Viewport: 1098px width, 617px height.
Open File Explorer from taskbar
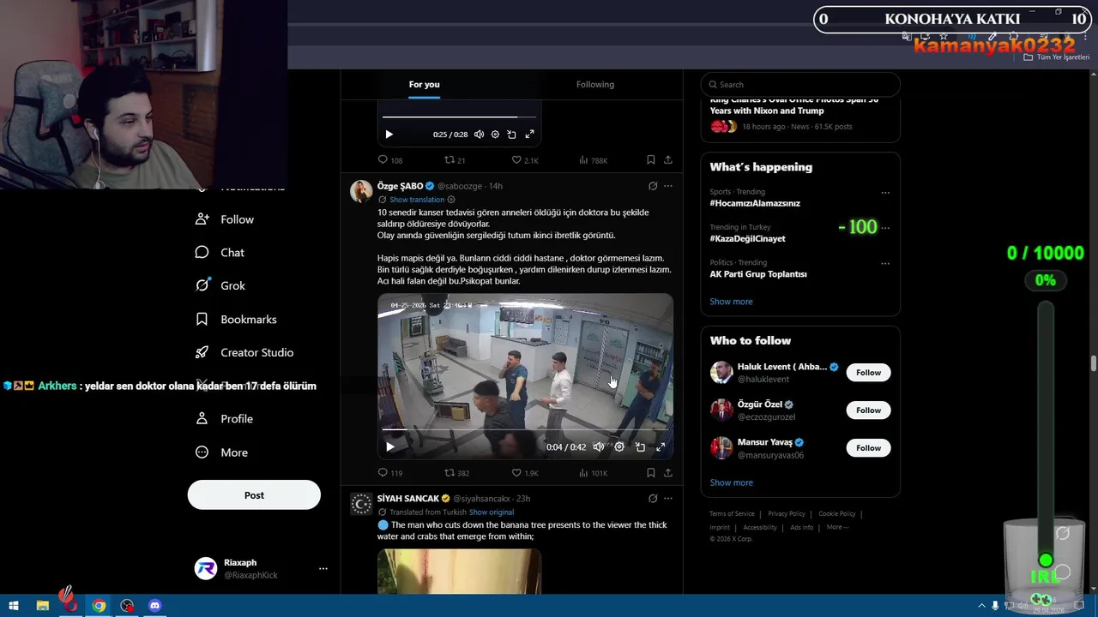(43, 606)
